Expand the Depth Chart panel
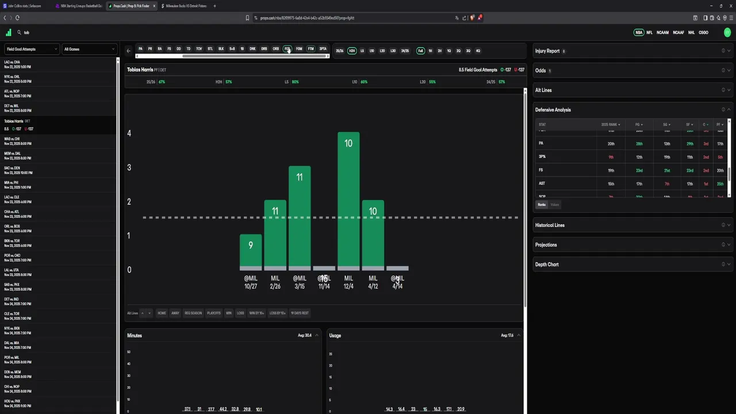 729,264
